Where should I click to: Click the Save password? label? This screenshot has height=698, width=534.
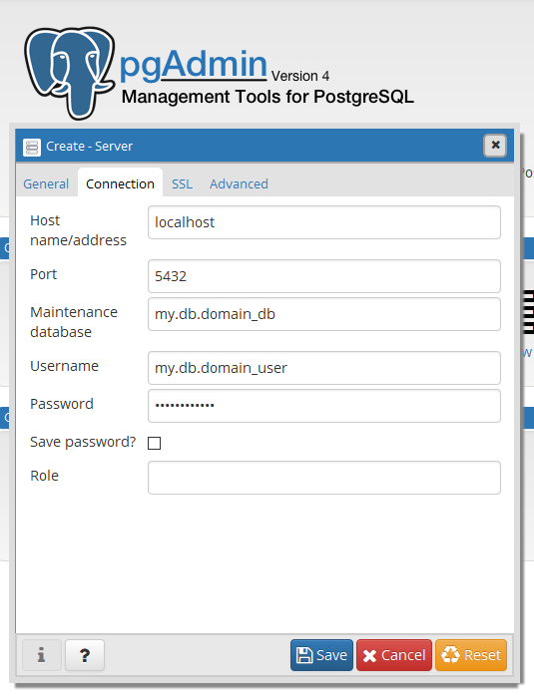[x=83, y=442]
